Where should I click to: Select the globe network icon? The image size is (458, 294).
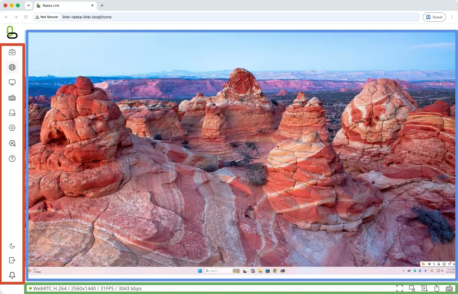click(12, 67)
